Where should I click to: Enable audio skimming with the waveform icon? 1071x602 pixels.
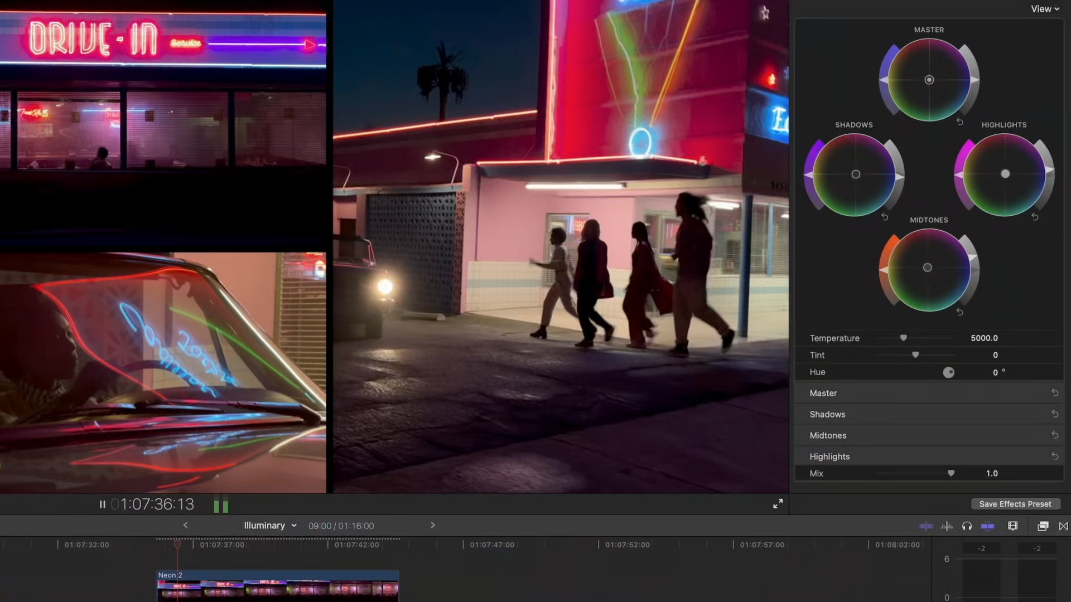click(x=946, y=526)
